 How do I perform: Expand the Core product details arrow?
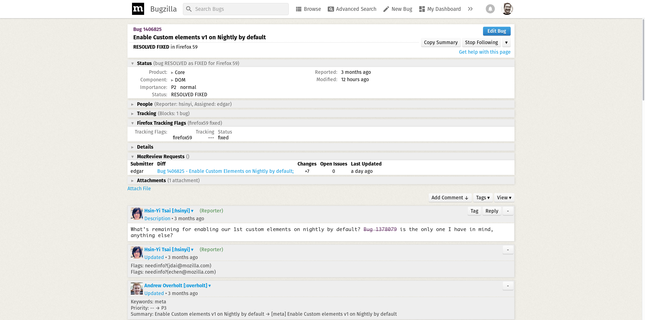[x=172, y=73]
